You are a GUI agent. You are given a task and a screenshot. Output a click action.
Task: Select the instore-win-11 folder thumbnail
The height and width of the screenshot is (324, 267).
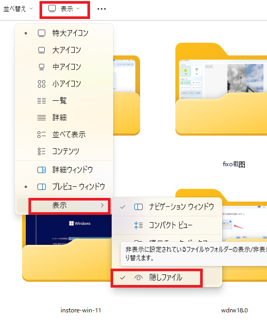pyautogui.click(x=67, y=248)
